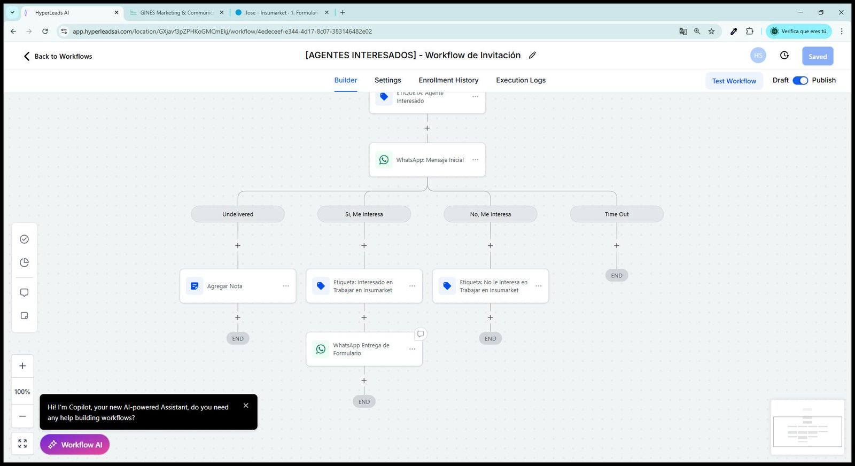Select the Undelivered branch

point(238,214)
